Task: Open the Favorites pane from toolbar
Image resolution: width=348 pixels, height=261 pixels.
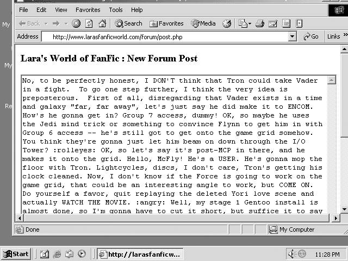Action: [166, 23]
